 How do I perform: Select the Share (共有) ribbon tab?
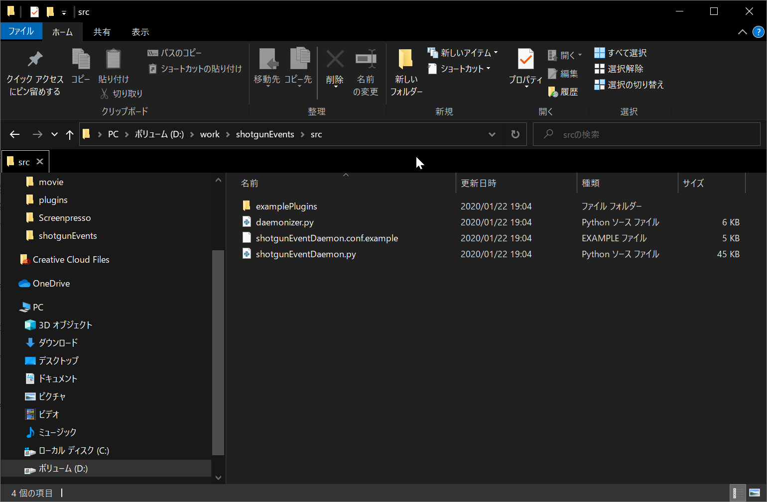click(102, 32)
